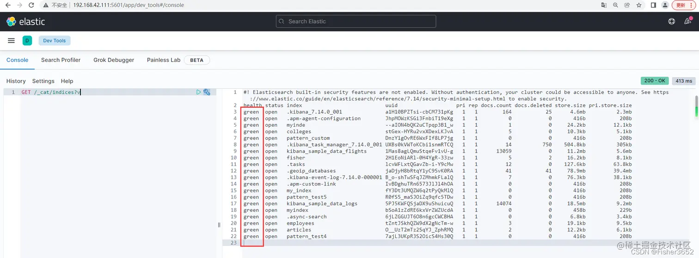Screen dimensions: 699x258
Task: Click the panel resize handle between the editors
Action: click(x=219, y=225)
